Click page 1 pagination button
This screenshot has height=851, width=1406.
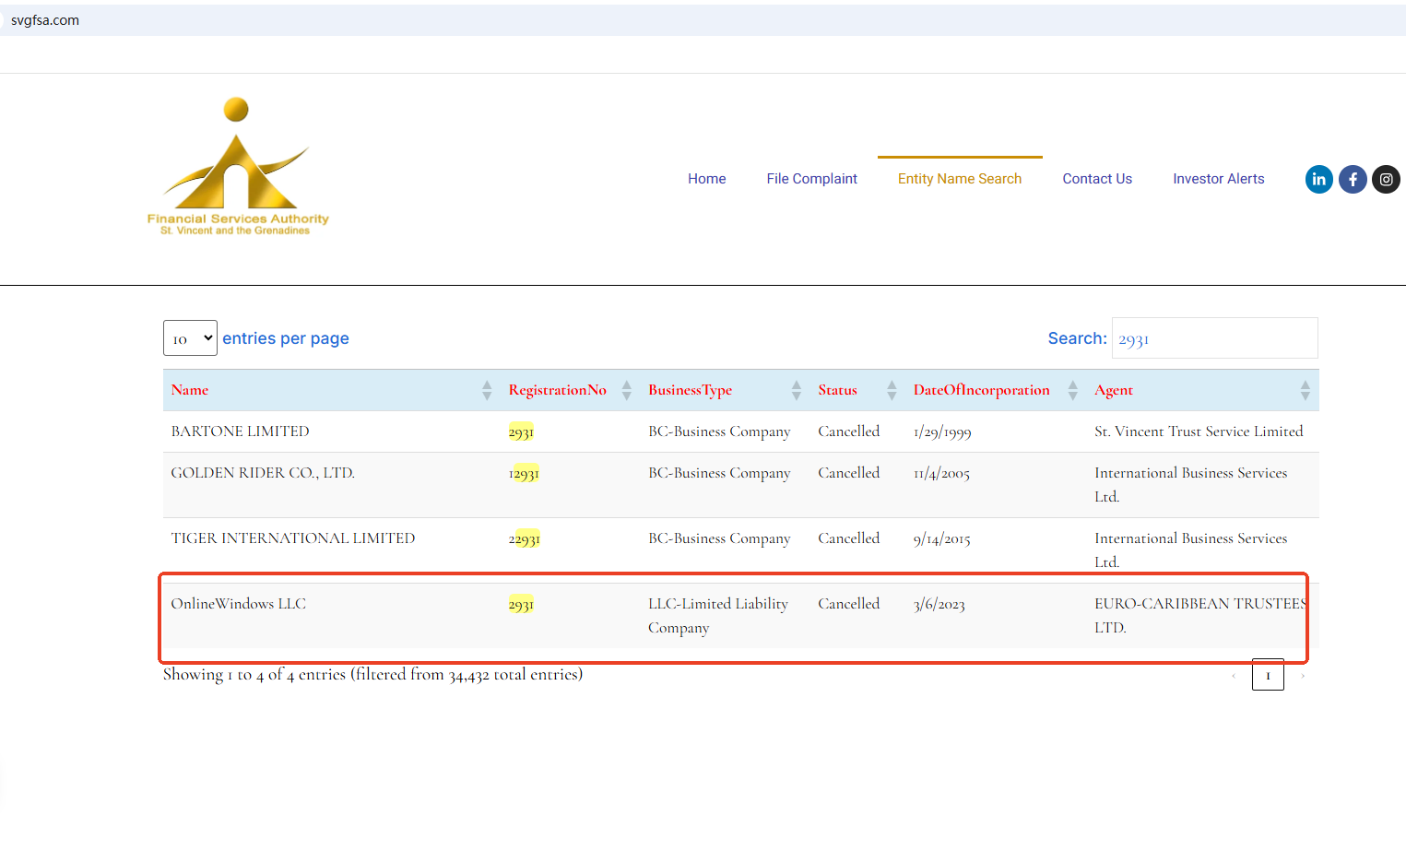tap(1268, 675)
